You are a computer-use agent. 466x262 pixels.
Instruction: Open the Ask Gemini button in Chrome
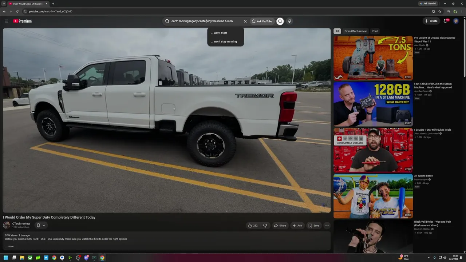click(427, 4)
